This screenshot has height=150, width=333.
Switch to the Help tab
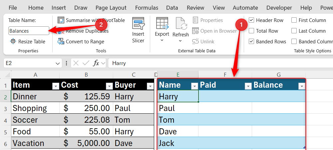click(x=306, y=8)
